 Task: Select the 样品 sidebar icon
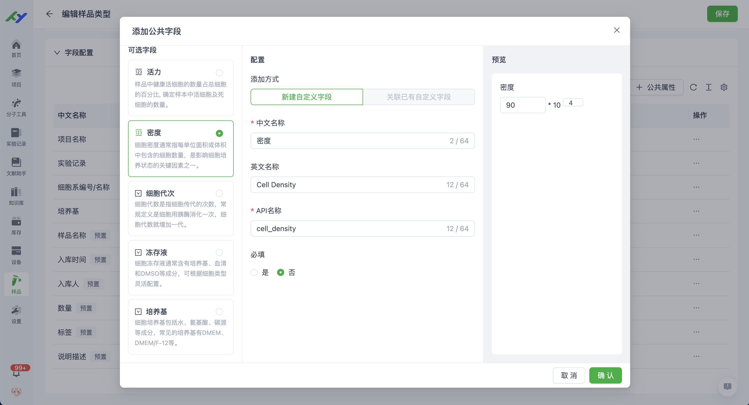tap(16, 284)
